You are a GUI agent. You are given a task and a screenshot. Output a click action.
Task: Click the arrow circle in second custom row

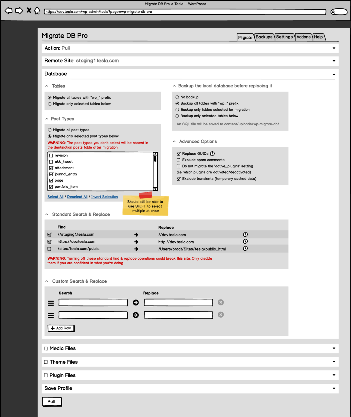(136, 315)
